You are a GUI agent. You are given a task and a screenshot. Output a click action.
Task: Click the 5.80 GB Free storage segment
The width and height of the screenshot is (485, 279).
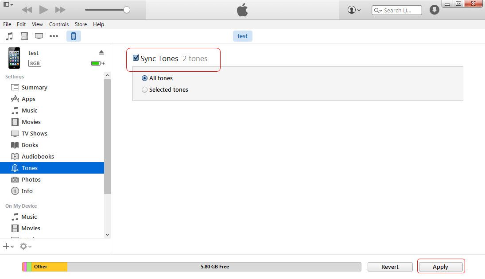(214, 267)
